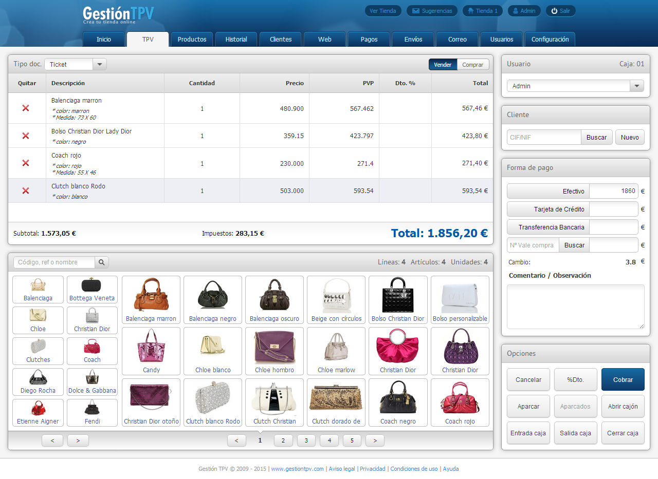Switch to the Clientes tab
This screenshot has width=658, height=479.
[281, 40]
